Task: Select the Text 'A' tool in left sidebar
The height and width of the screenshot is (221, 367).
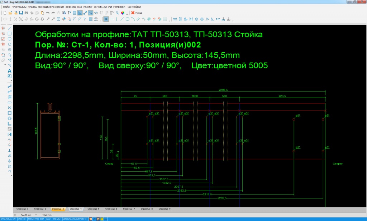Action: tap(10, 71)
